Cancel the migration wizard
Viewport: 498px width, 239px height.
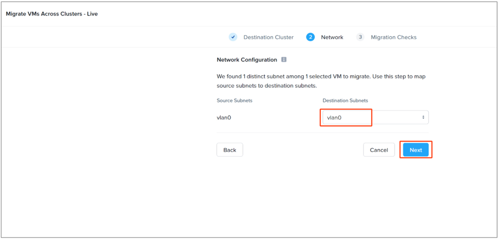379,150
